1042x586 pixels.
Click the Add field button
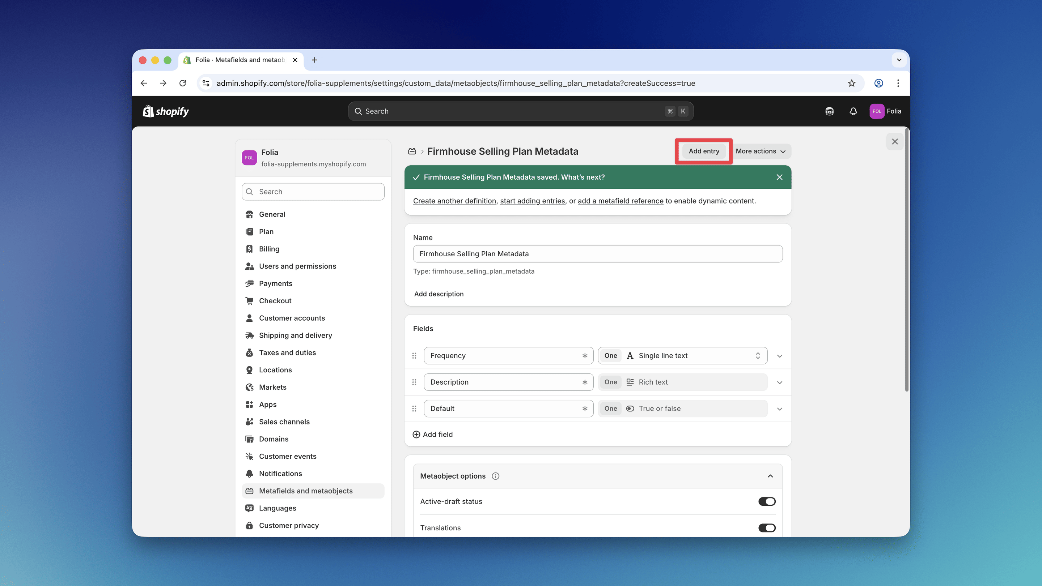[432, 435]
